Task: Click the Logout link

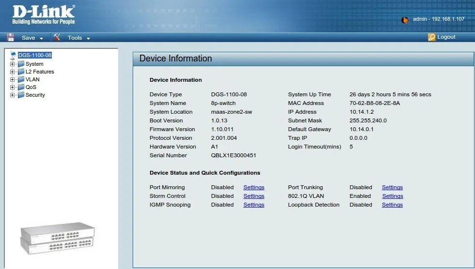Action: click(446, 37)
